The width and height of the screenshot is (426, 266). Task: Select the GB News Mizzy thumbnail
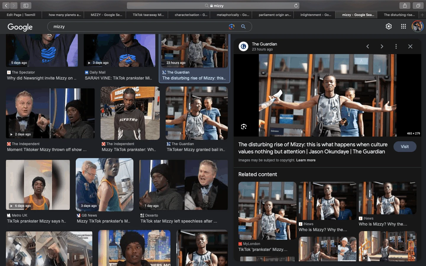coord(104,185)
